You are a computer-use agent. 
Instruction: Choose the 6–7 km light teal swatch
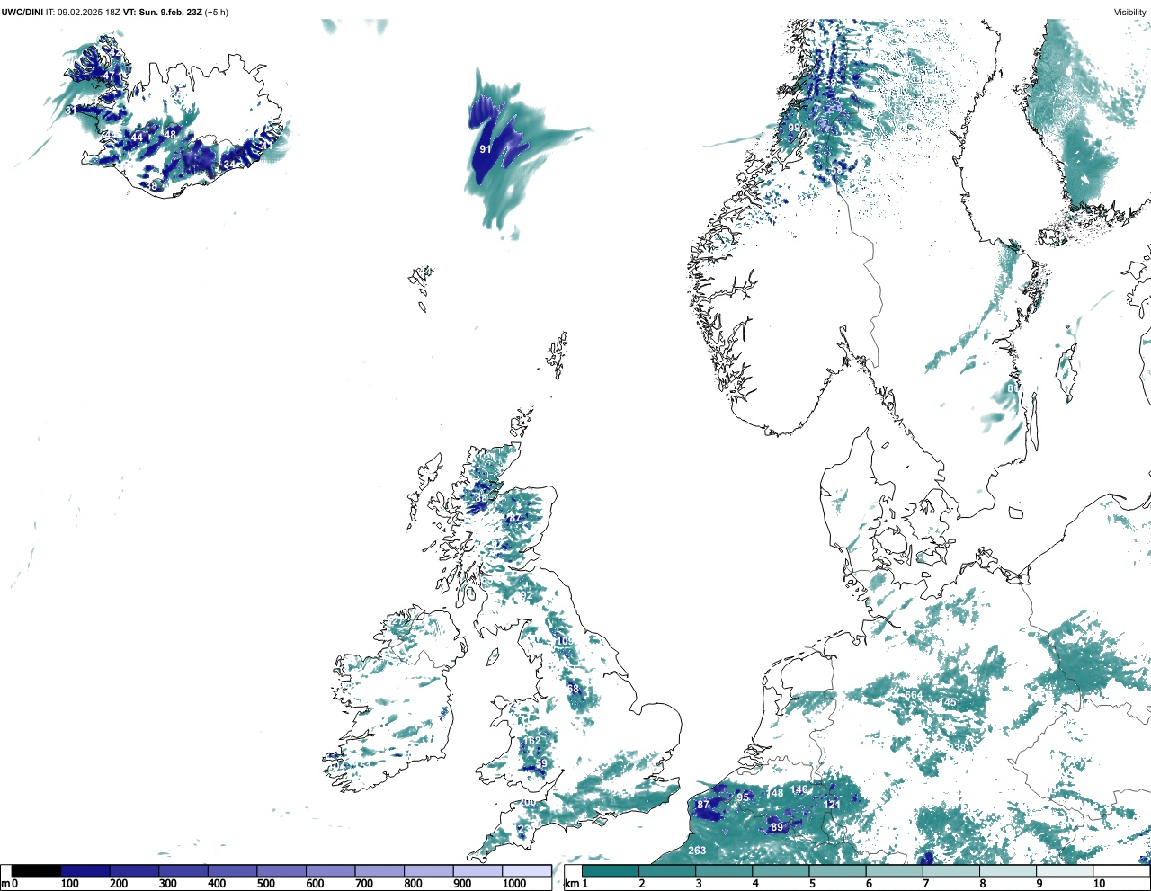[x=895, y=871]
